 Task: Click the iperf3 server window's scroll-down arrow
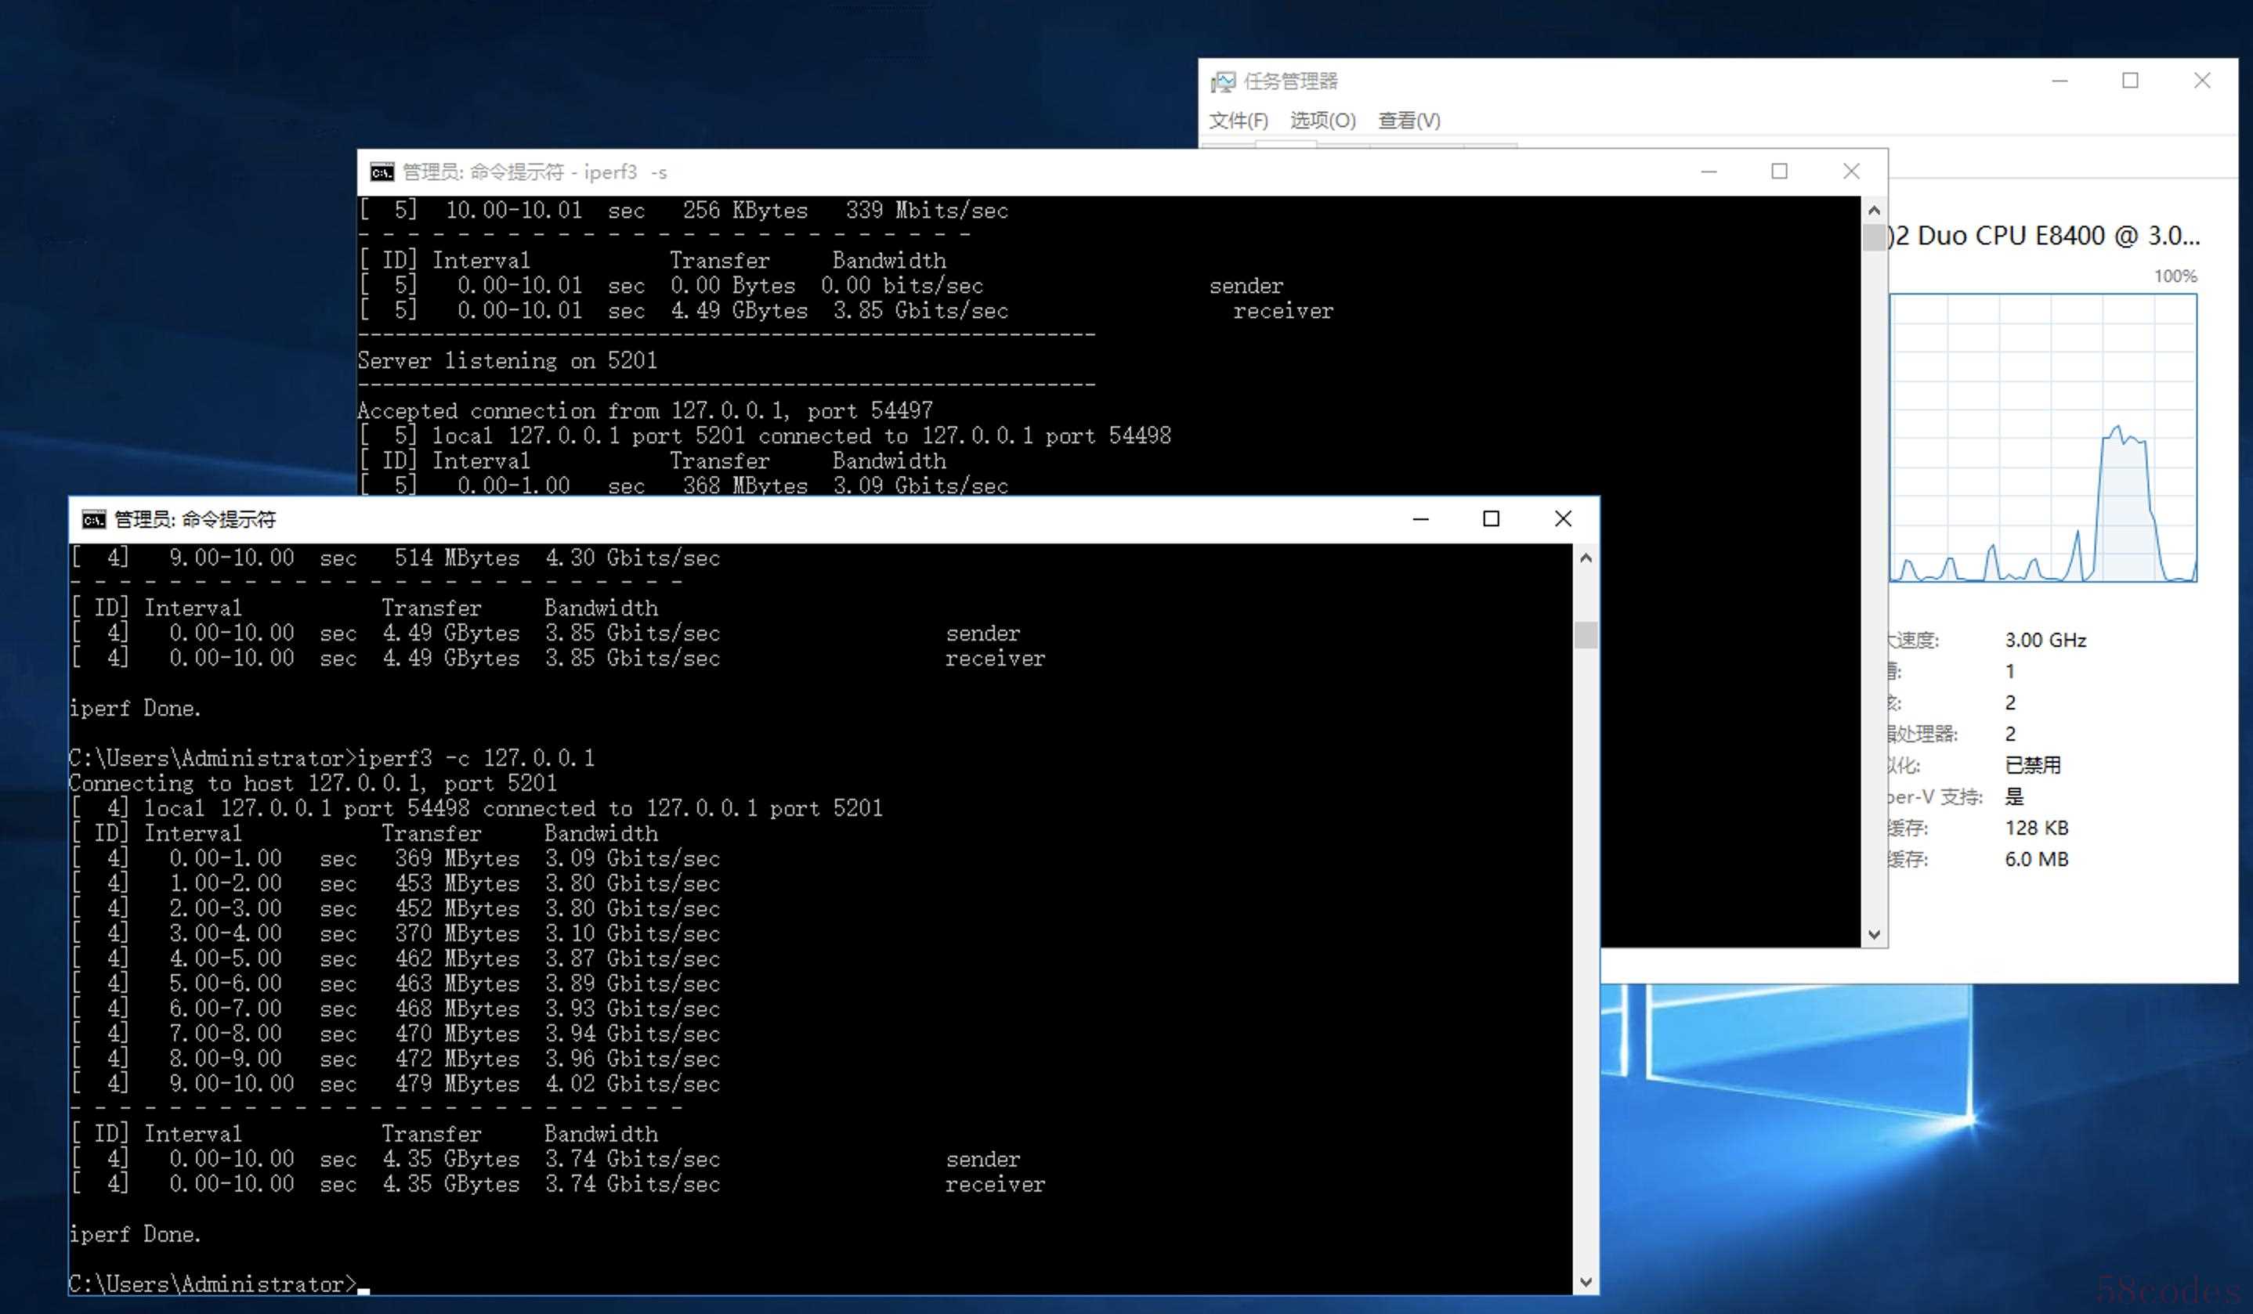click(1874, 934)
